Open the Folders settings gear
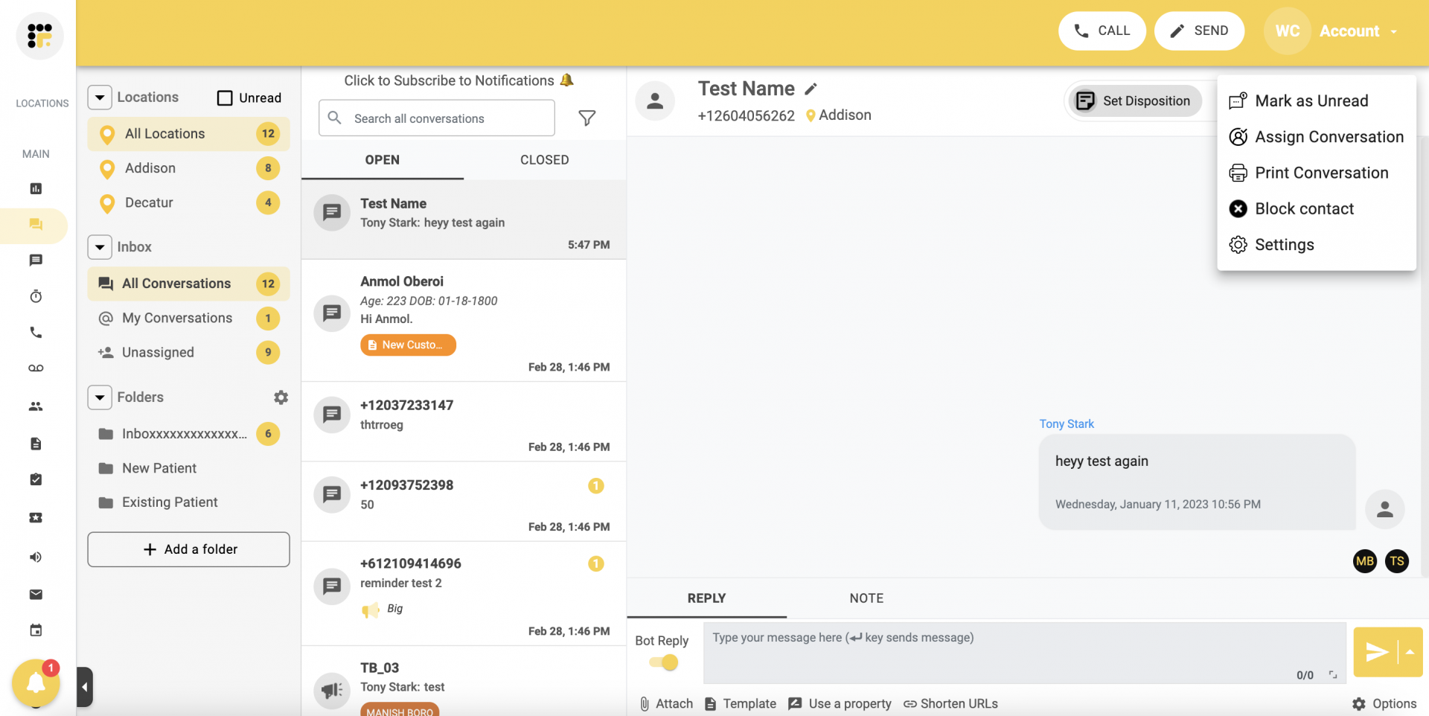 pos(281,397)
